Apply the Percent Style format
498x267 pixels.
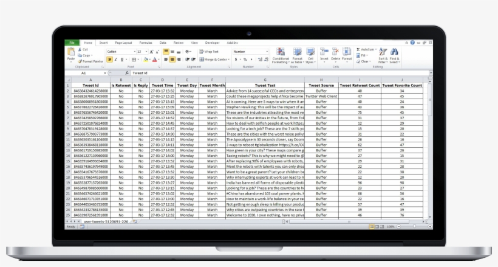click(245, 60)
